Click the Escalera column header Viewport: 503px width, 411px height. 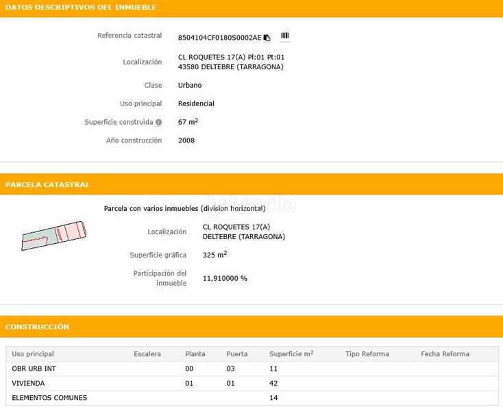tap(147, 354)
